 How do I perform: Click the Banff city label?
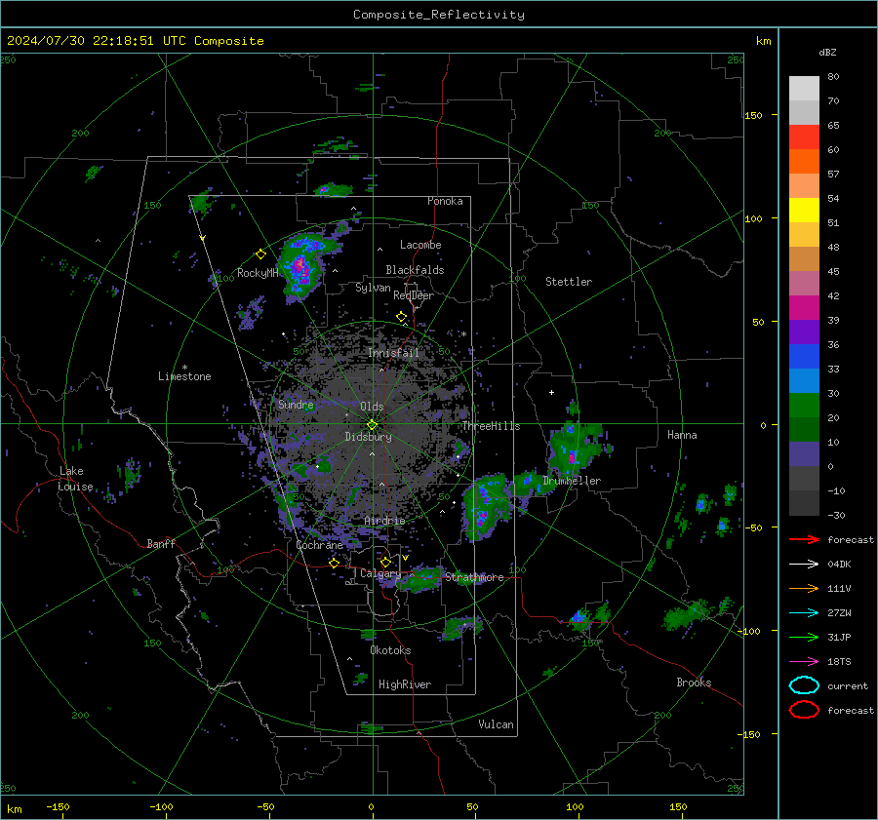click(161, 544)
